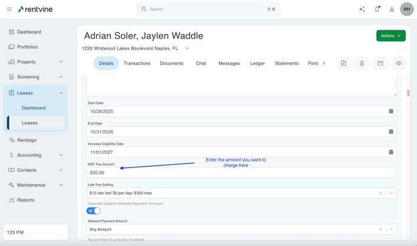The width and height of the screenshot is (417, 246).
Task: Click the envelope email icon button
Action: coord(380,63)
